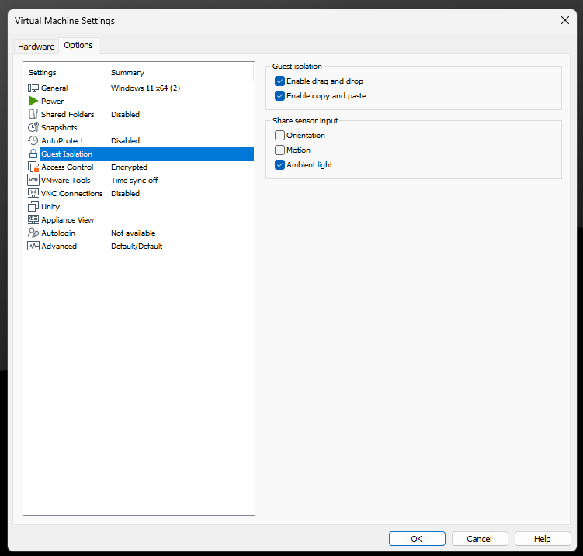The height and width of the screenshot is (556, 583).
Task: Select the Shared Folders icon
Action: 33,115
